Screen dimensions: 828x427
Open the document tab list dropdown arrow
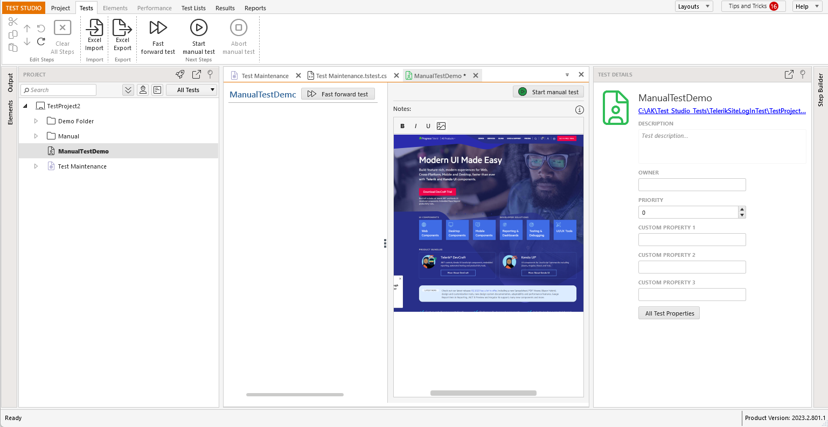point(567,75)
